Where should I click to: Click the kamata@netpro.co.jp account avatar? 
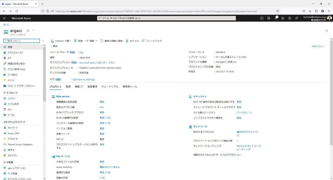[329, 18]
